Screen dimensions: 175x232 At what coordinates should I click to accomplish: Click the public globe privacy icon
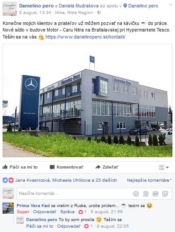click(x=99, y=13)
